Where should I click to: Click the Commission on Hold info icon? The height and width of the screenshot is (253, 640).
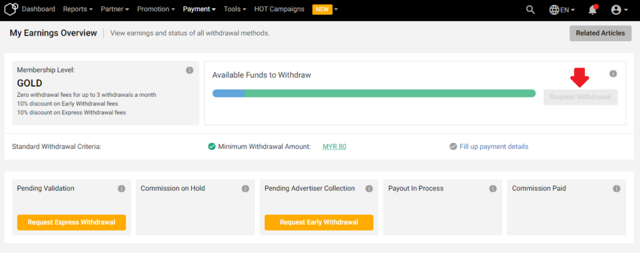[x=245, y=189]
